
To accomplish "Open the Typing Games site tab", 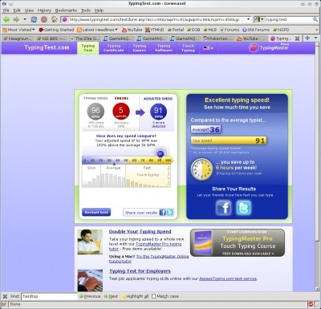I will click(140, 48).
